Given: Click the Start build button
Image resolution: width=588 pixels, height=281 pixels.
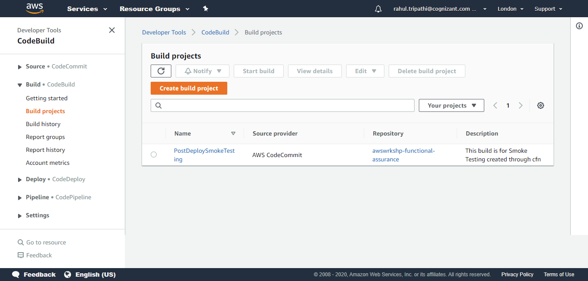Looking at the screenshot, I should (259, 71).
